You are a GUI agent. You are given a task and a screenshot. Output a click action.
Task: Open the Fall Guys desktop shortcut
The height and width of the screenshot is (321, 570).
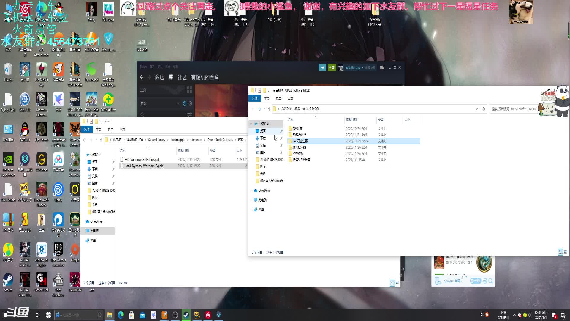(x=108, y=12)
